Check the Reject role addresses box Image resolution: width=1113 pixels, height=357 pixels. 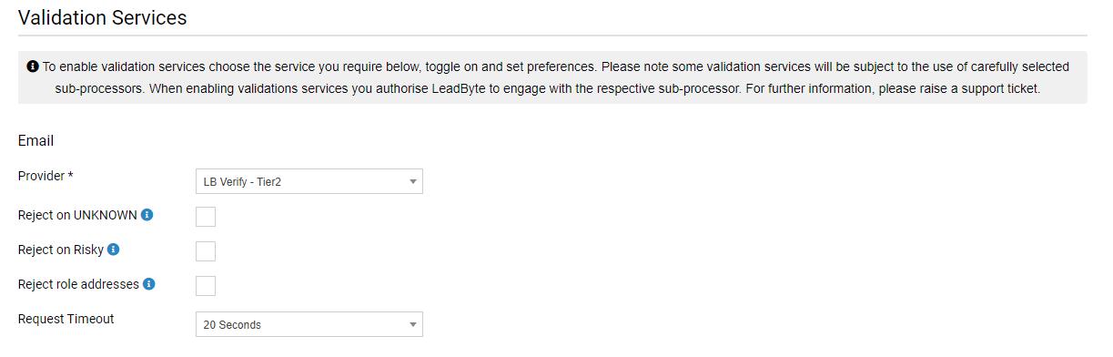[206, 286]
